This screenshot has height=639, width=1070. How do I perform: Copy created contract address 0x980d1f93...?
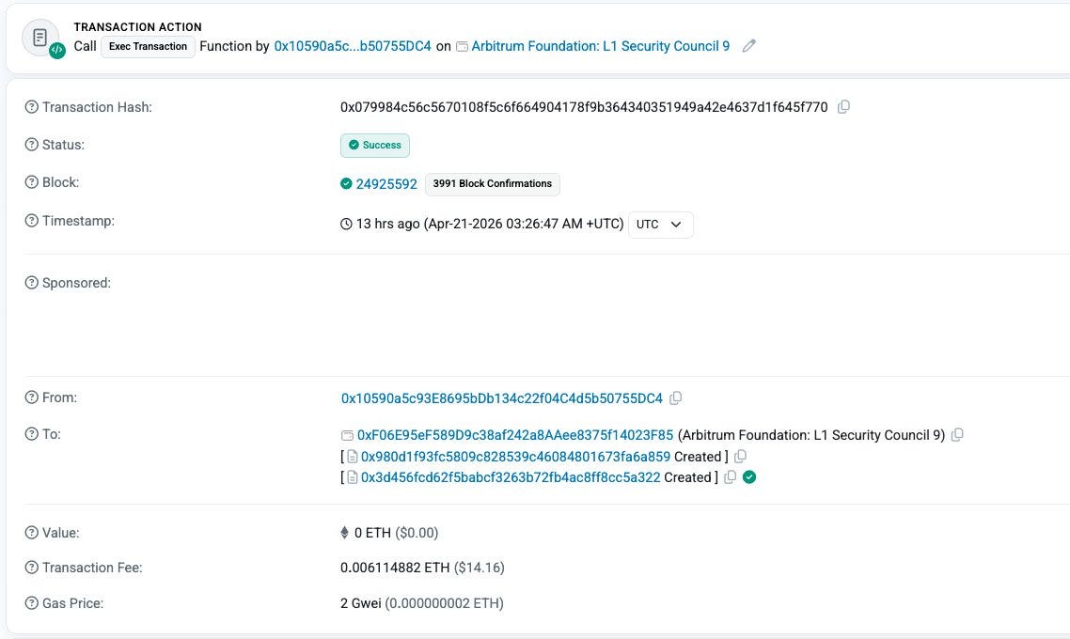coord(740,456)
